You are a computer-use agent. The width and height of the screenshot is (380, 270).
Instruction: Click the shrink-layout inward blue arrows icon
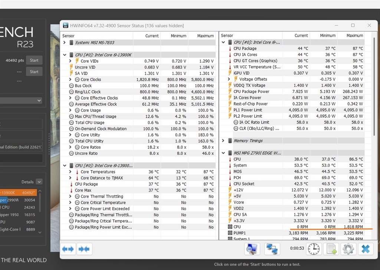point(84,249)
